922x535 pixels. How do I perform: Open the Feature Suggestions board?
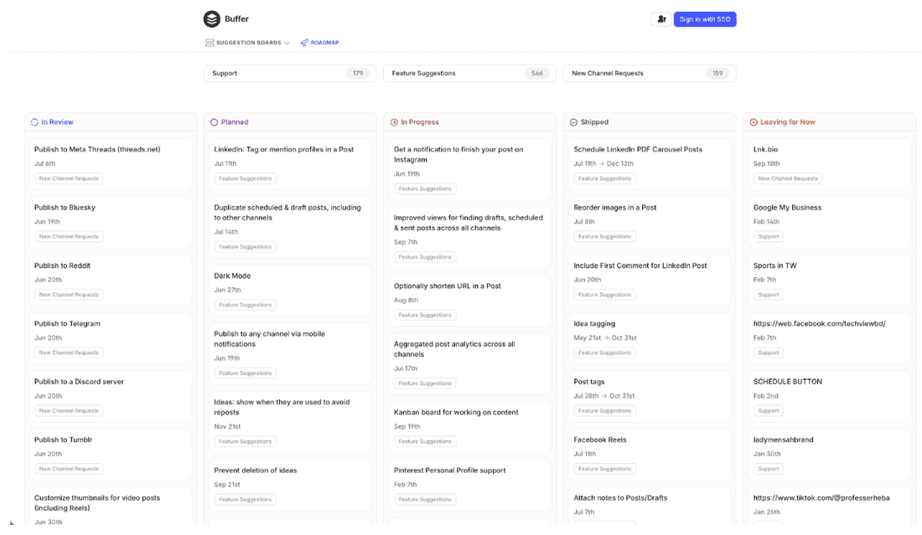[x=469, y=74]
